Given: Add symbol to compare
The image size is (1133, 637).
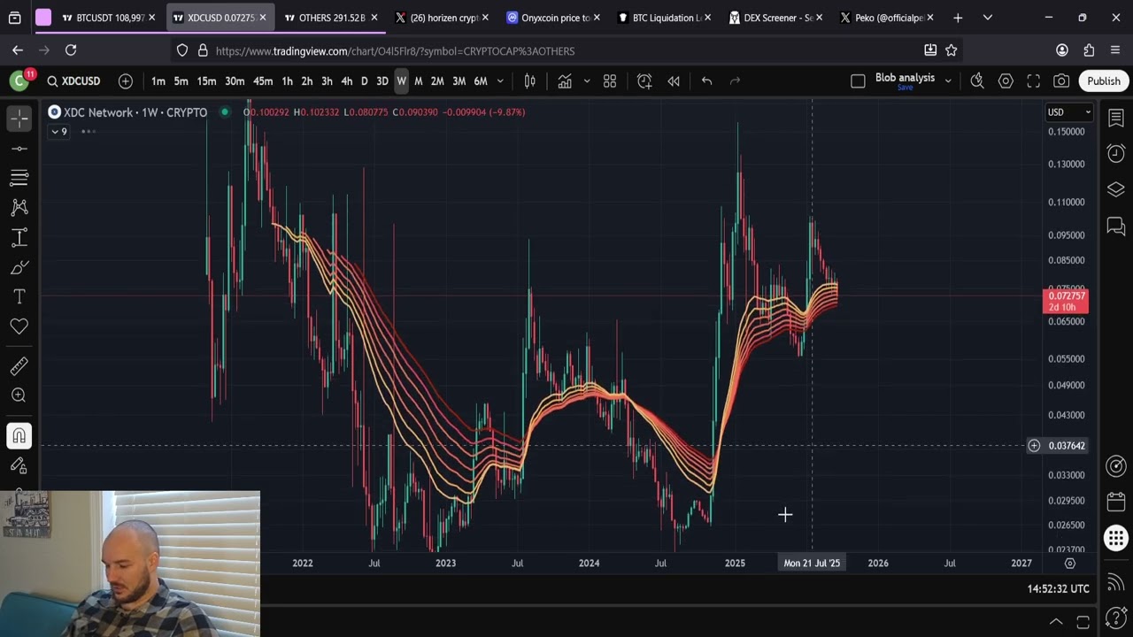Looking at the screenshot, I should (126, 81).
